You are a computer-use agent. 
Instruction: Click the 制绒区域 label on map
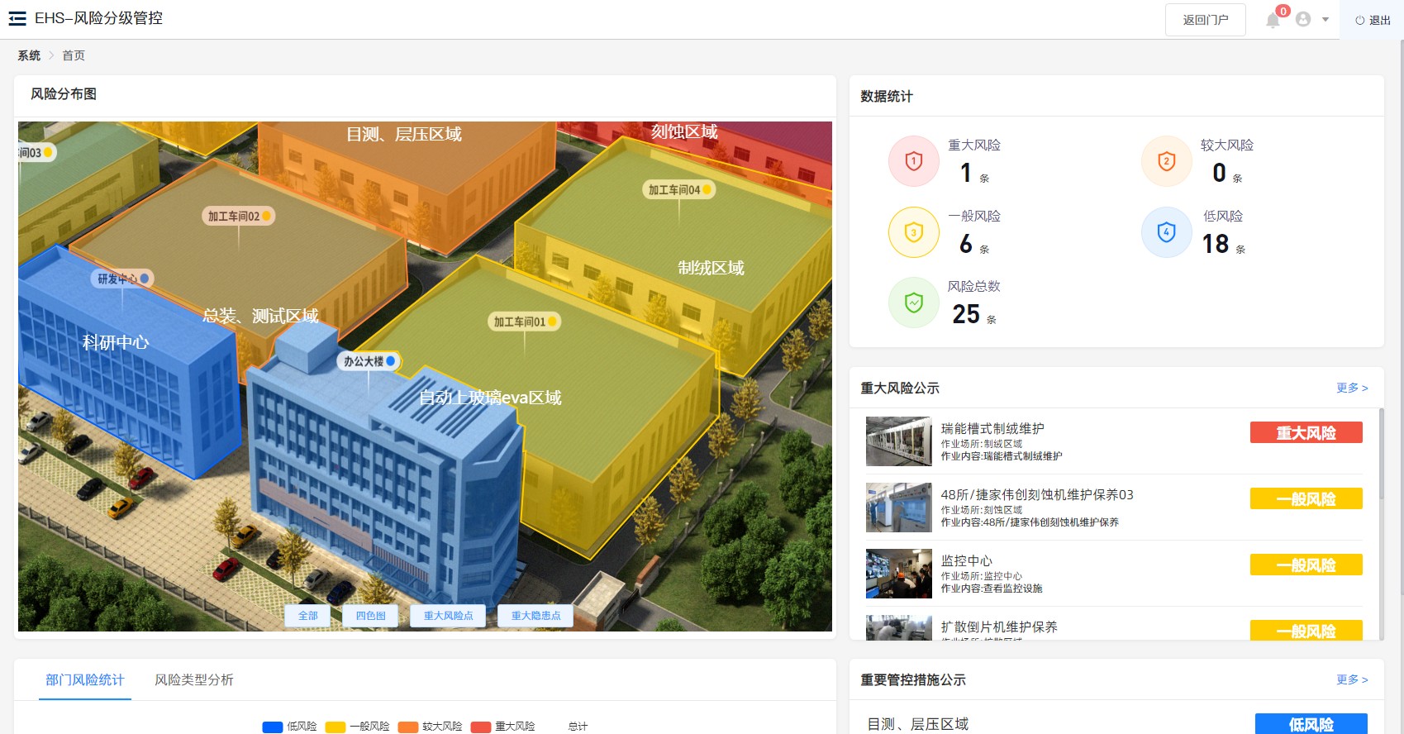712,268
